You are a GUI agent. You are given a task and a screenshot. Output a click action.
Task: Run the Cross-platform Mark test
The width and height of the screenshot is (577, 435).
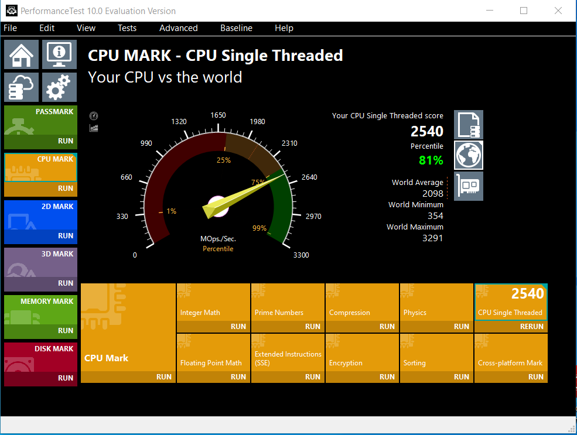click(511, 377)
